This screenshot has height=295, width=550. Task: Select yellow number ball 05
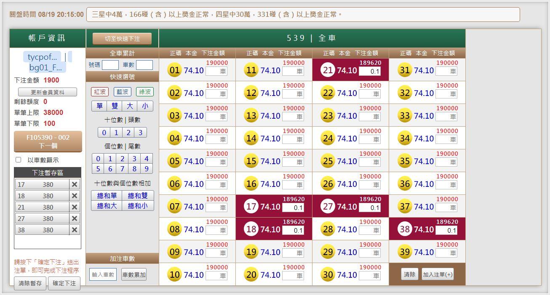click(x=174, y=161)
